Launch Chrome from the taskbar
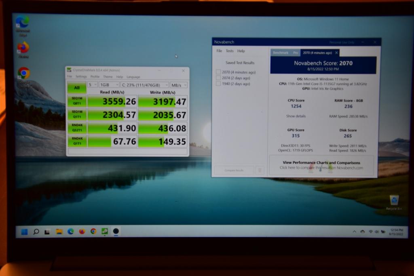The width and height of the screenshot is (414, 276). 93,232
